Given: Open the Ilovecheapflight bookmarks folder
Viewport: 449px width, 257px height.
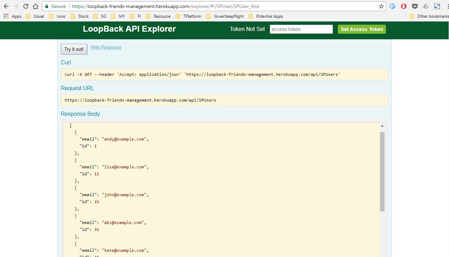Looking at the screenshot, I should (x=225, y=16).
